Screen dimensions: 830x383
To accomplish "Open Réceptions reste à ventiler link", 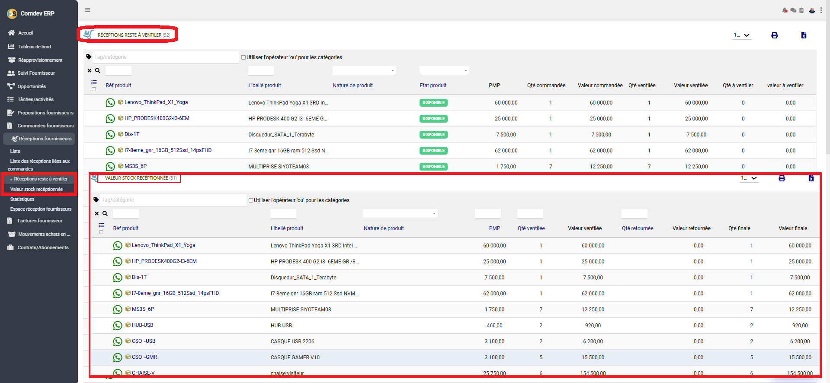I will (41, 179).
